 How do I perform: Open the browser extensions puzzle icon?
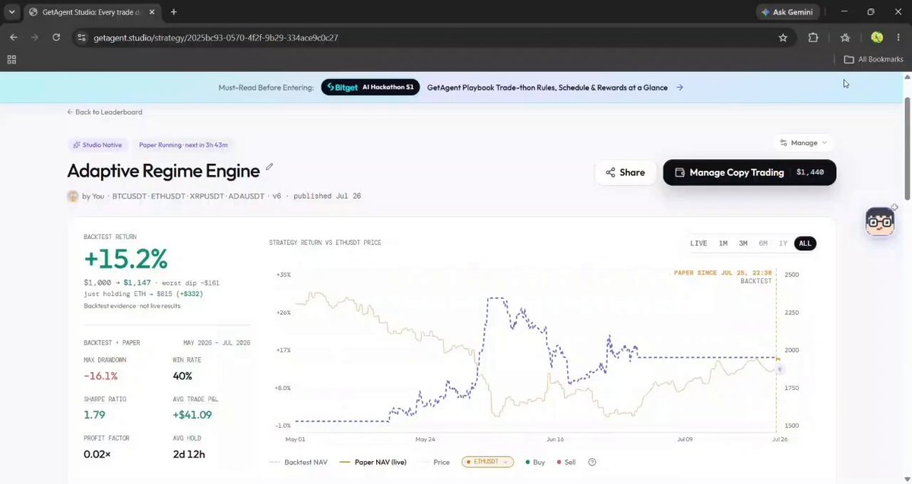(813, 37)
